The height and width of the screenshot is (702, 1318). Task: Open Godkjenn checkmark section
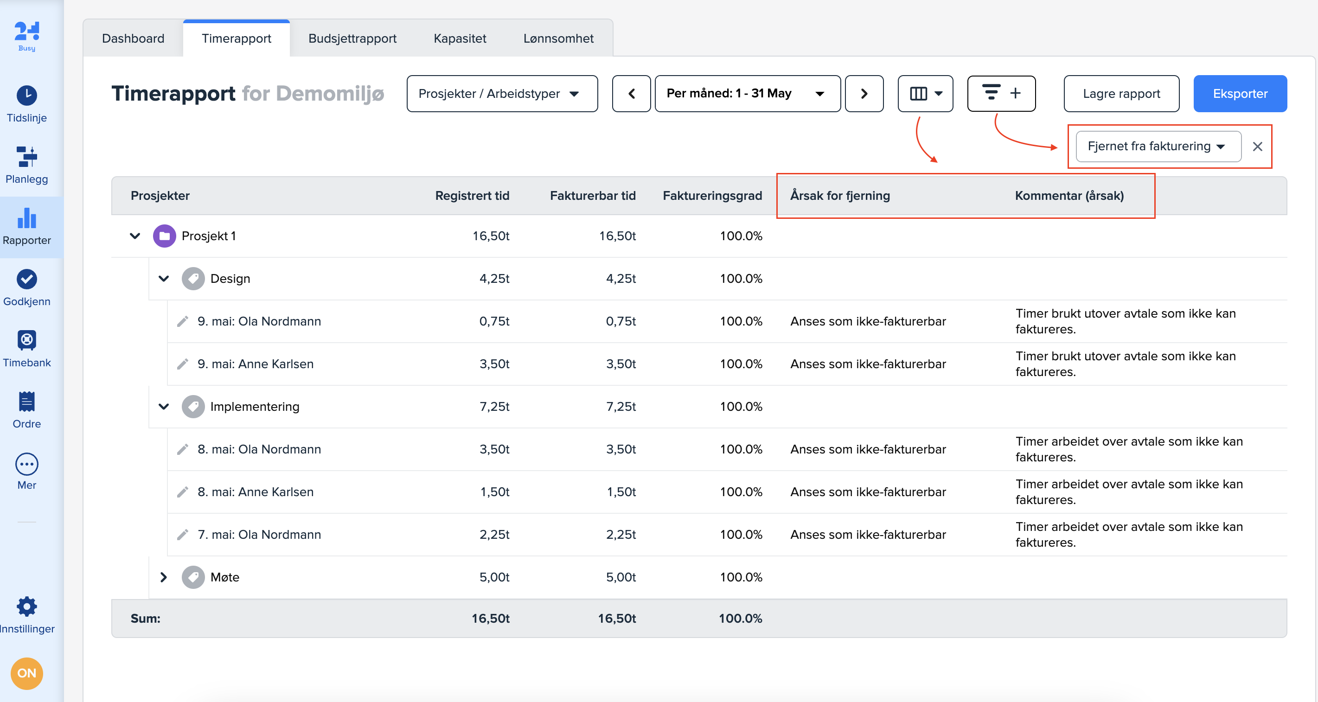point(26,280)
